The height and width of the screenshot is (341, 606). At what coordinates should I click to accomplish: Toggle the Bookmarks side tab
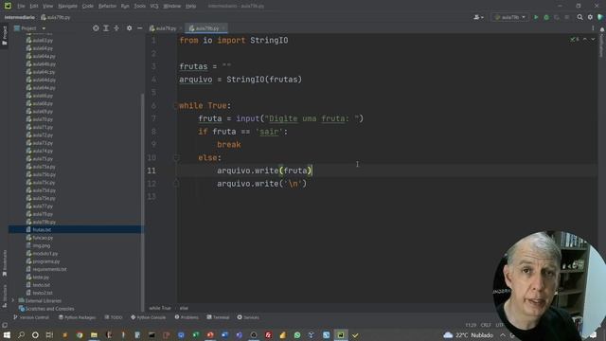coord(4,263)
